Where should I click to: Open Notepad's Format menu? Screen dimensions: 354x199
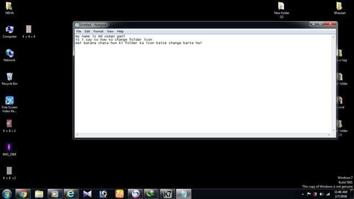[x=98, y=32]
